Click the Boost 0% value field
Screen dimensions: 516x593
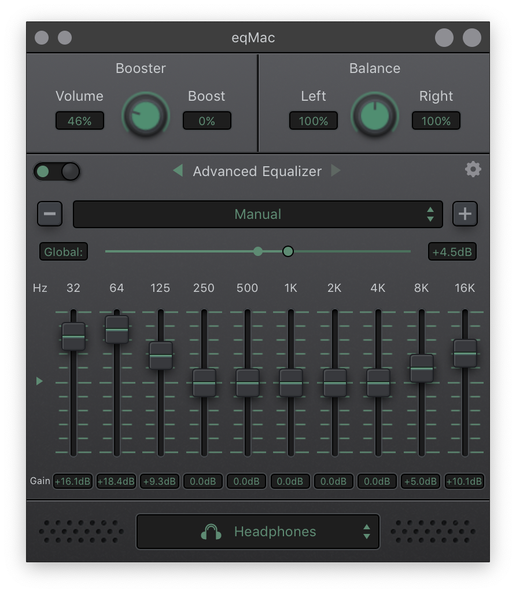tap(207, 120)
